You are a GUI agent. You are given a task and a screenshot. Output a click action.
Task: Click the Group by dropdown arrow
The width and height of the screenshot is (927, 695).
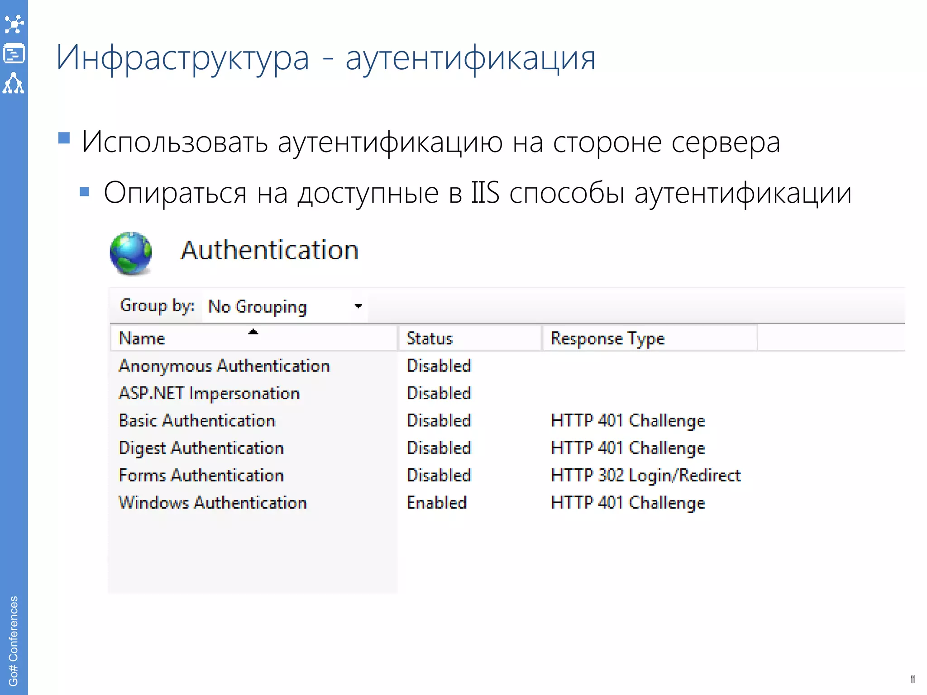(358, 306)
